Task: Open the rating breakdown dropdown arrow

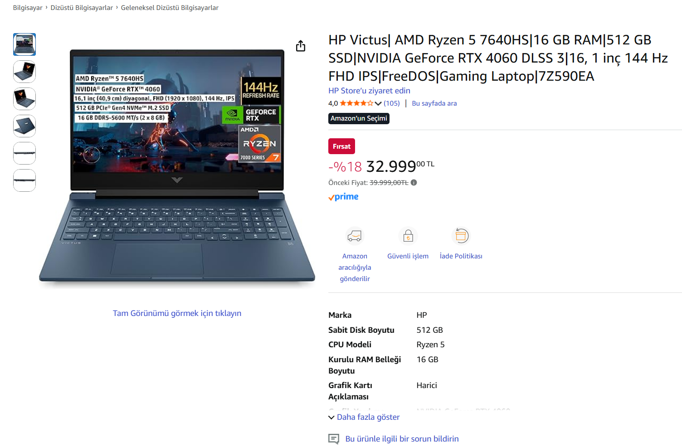Action: (x=378, y=103)
